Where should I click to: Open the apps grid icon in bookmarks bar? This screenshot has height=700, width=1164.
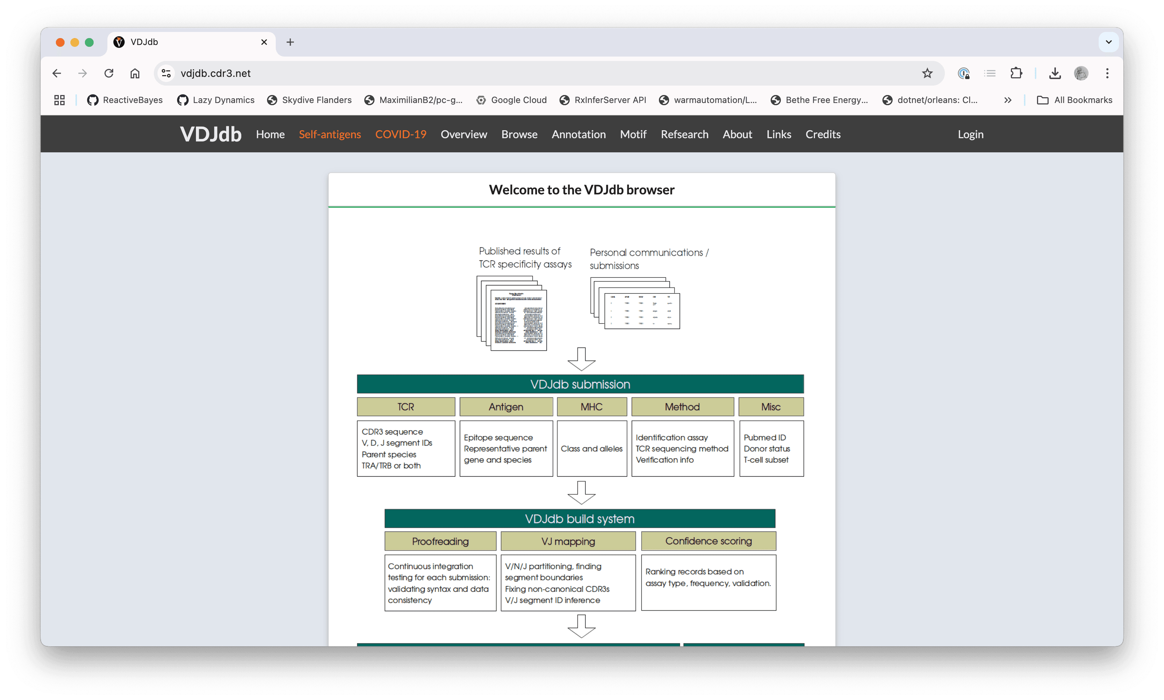click(x=60, y=100)
